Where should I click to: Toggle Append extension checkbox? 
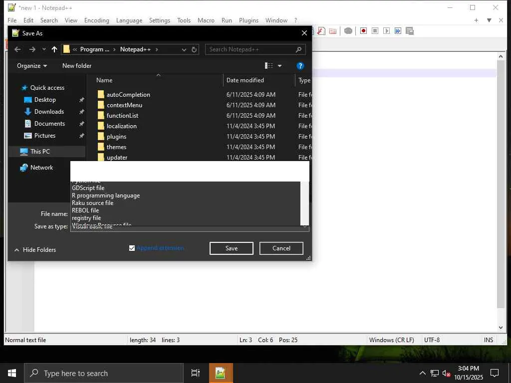pyautogui.click(x=132, y=248)
